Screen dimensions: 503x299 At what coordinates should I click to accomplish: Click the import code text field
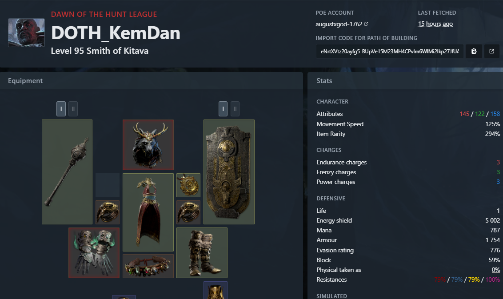click(x=390, y=52)
